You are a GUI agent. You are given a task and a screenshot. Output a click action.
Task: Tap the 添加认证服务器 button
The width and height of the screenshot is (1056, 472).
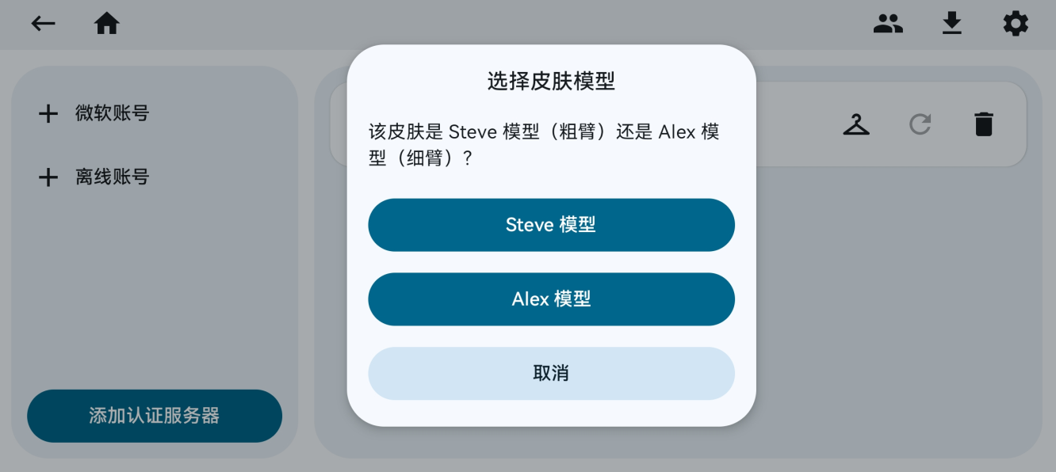(x=155, y=416)
